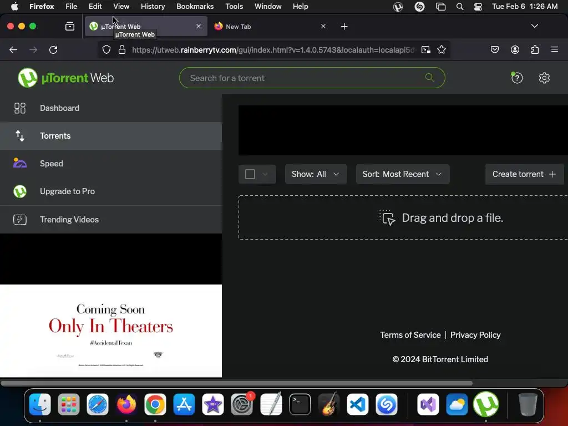Open Safari from the Dock
568x426 pixels.
tap(98, 404)
